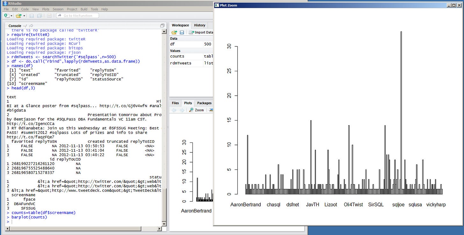The width and height of the screenshot is (464, 235).
Task: Click the save icon in main toolbar
Action: coord(32,16)
